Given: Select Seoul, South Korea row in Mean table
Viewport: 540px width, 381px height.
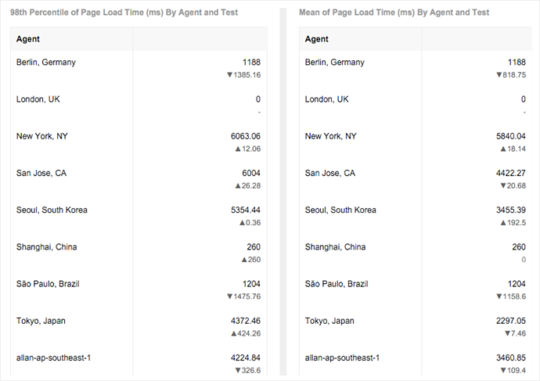Looking at the screenshot, I should (340, 210).
